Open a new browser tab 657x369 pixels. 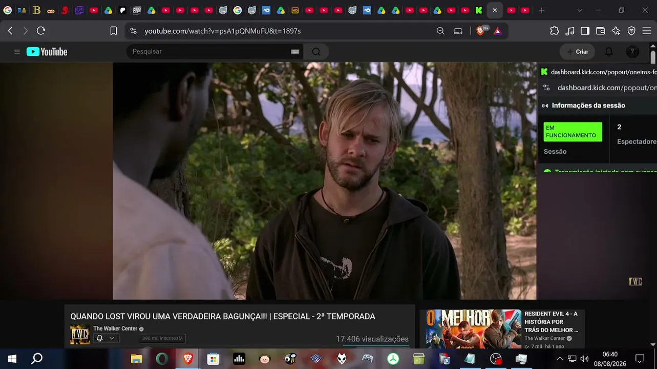tap(542, 10)
